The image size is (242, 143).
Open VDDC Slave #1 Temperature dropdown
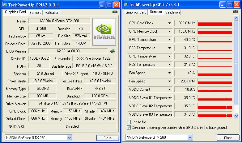[170, 98]
